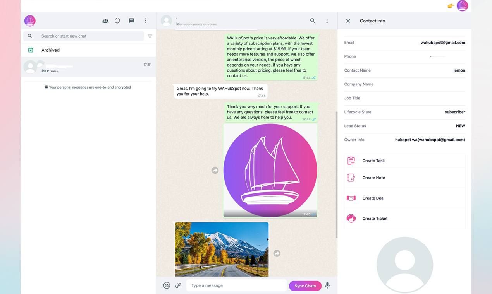The image size is (492, 294).
Task: Click the attachment paperclip icon
Action: [178, 285]
